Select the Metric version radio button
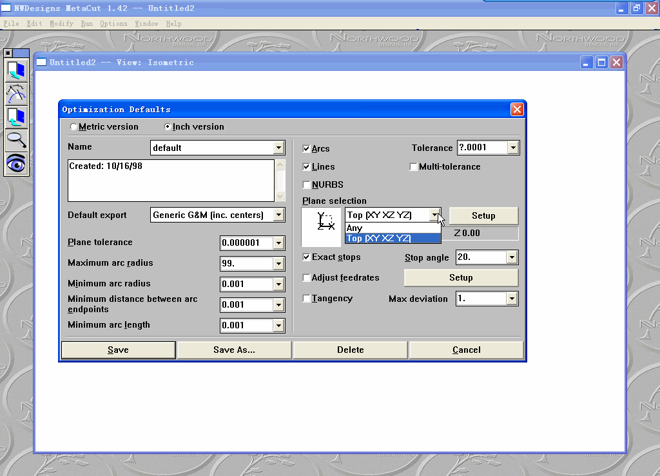 73,127
